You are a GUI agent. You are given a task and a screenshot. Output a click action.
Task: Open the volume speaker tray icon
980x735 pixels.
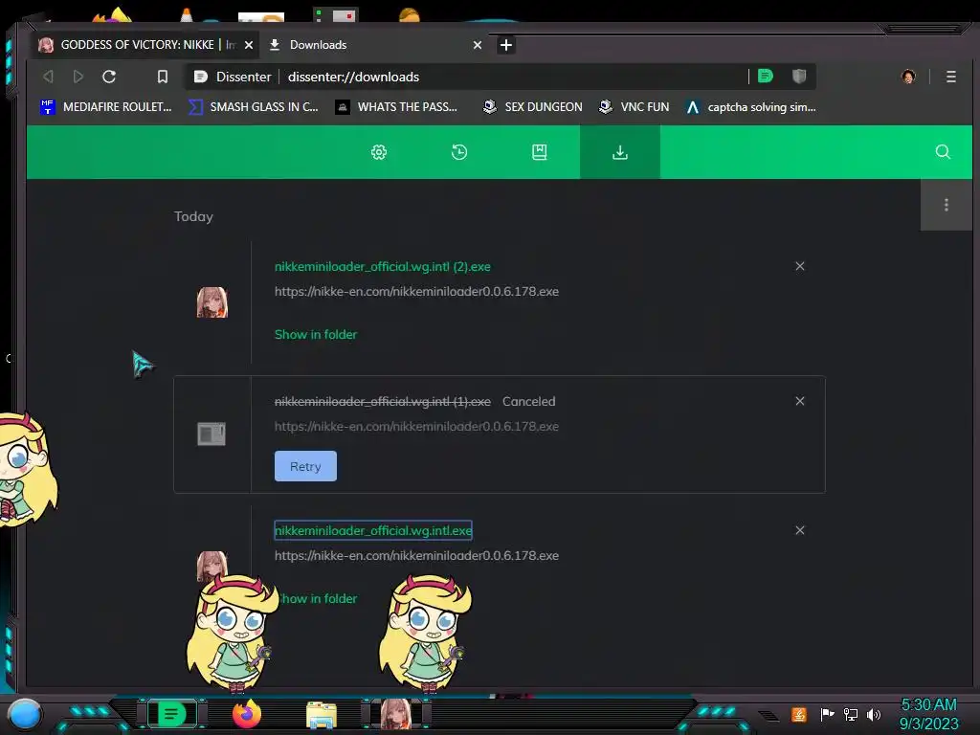(874, 714)
